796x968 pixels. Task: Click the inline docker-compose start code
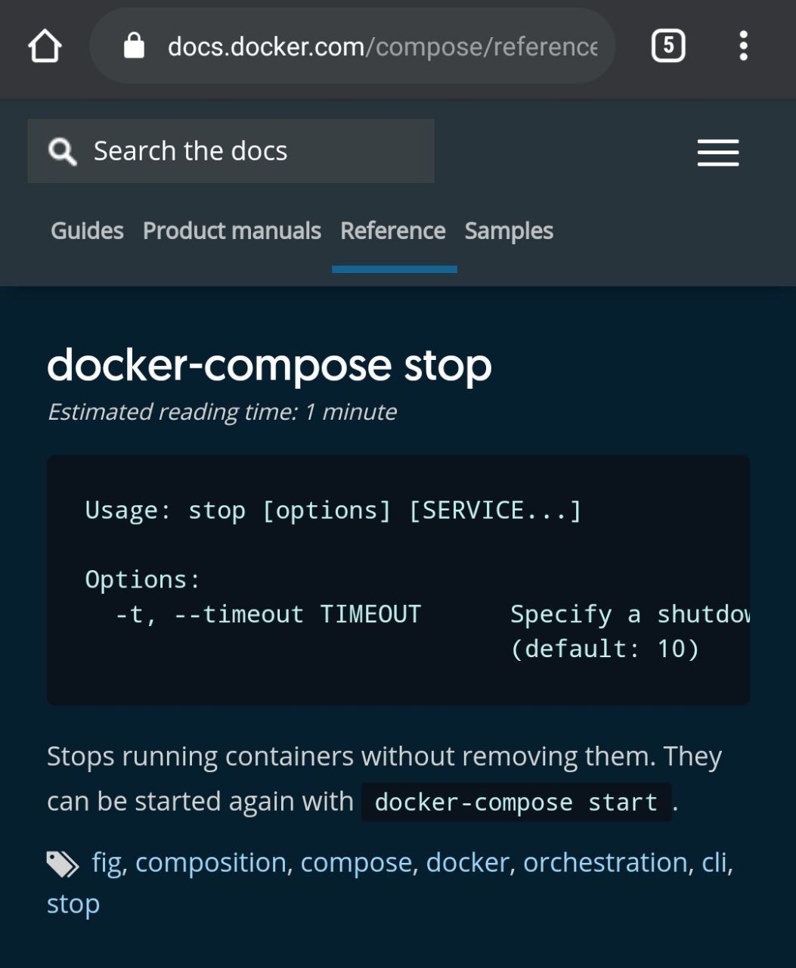pos(516,802)
